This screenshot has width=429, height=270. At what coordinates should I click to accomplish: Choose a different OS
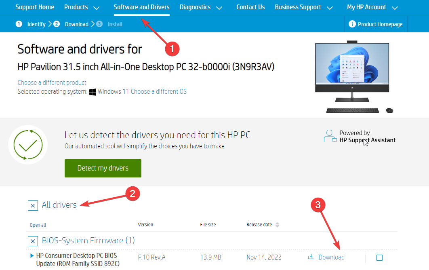[x=159, y=91]
